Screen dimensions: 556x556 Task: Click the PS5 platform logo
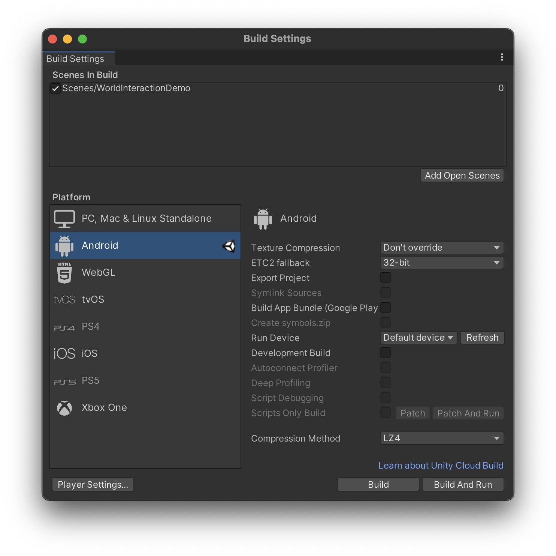point(64,382)
